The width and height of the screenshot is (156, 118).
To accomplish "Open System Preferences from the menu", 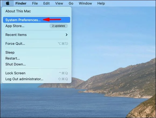I will pos(37,20).
